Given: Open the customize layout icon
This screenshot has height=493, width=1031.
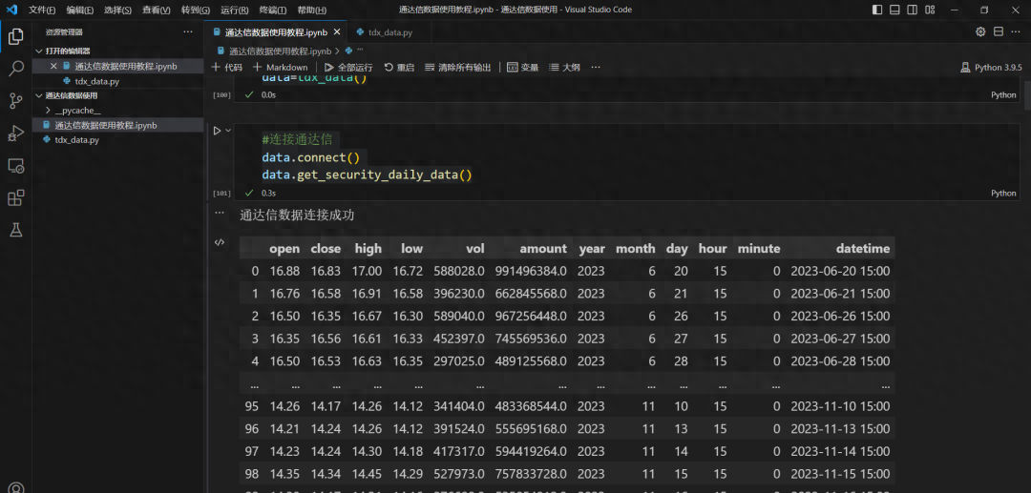Looking at the screenshot, I should (930, 10).
